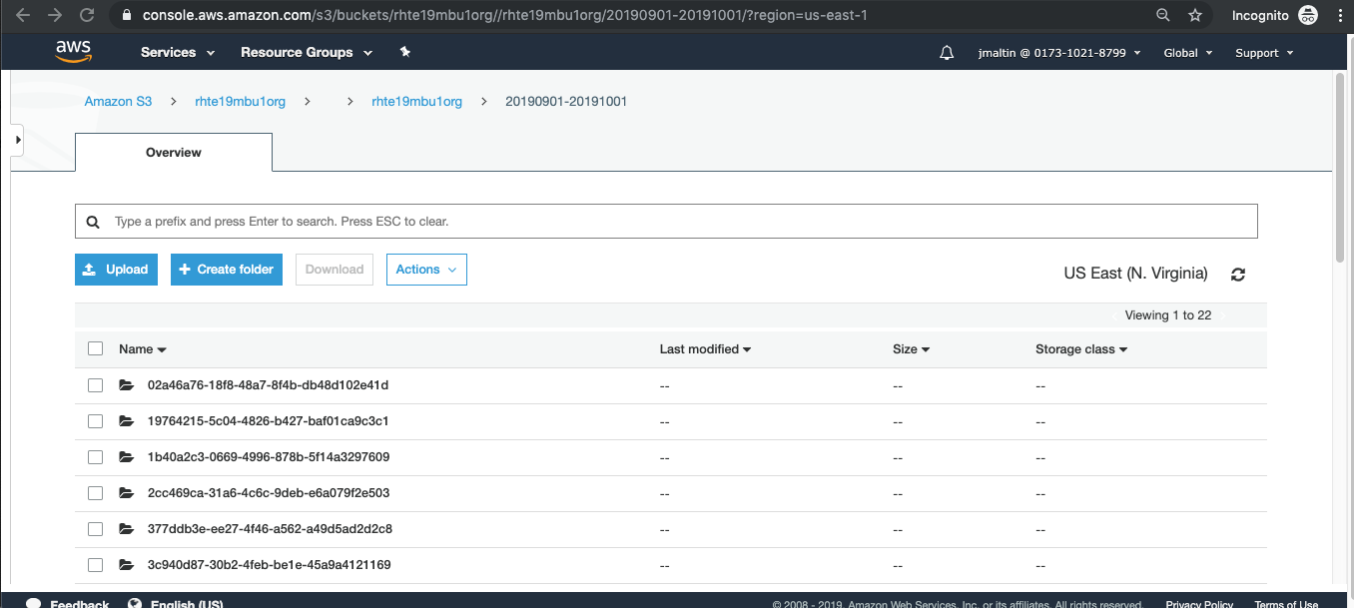Click folder icon for 3c940d87 row
Screen dimensions: 1354x608
[126, 565]
